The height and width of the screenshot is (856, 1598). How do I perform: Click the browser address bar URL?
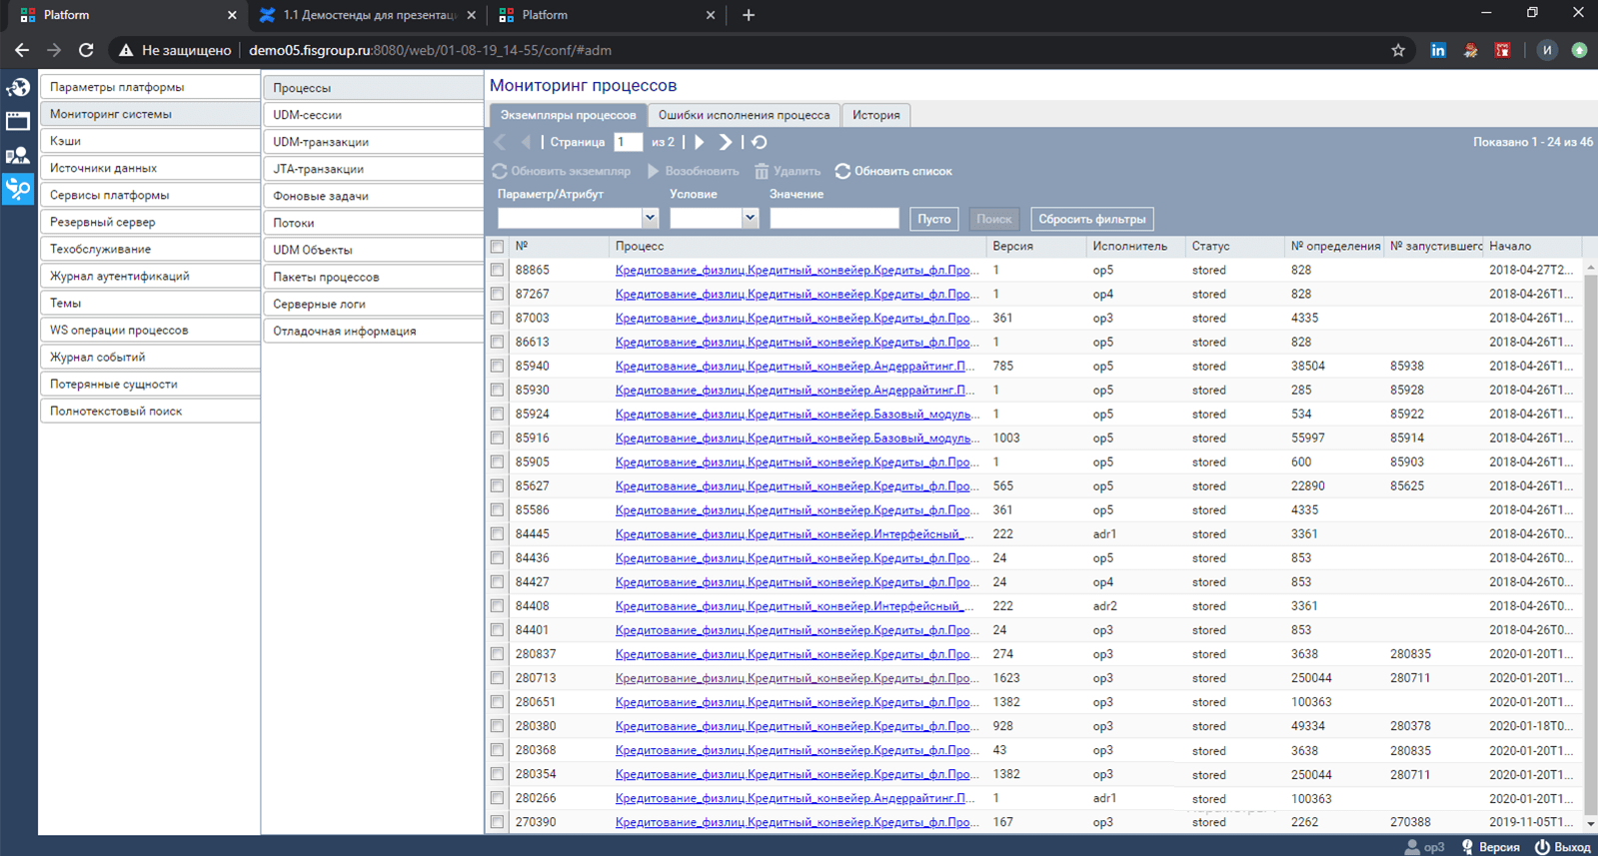pos(430,50)
